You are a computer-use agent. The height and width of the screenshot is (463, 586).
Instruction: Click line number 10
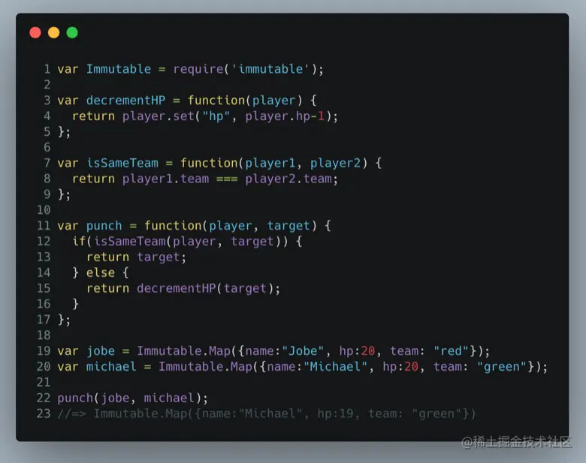point(44,210)
